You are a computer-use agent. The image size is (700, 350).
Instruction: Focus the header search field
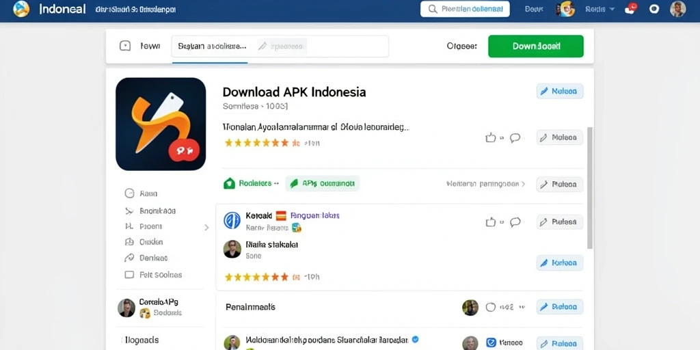(465, 9)
